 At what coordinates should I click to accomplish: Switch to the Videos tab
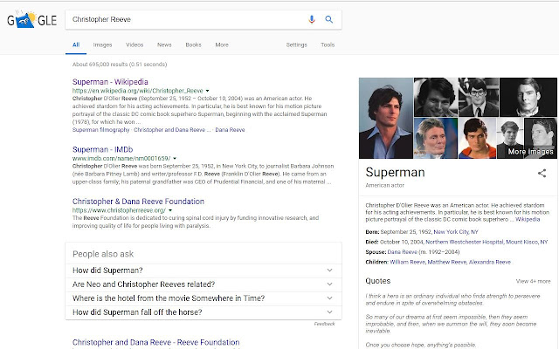(135, 44)
